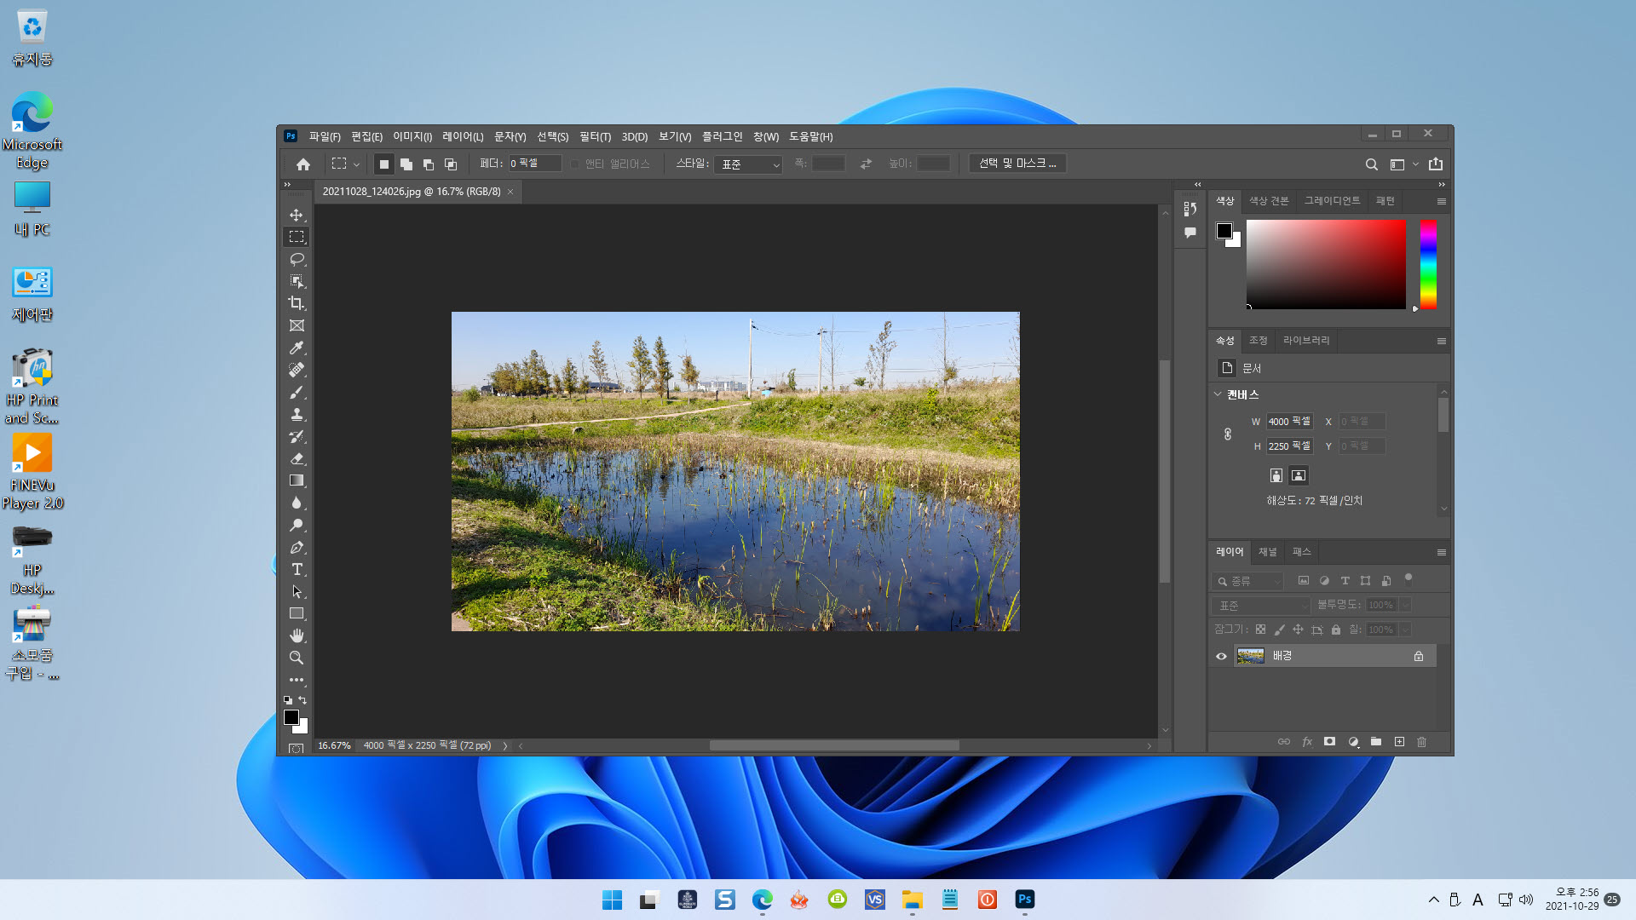Select the Dodge tool
The image size is (1636, 920).
click(297, 525)
